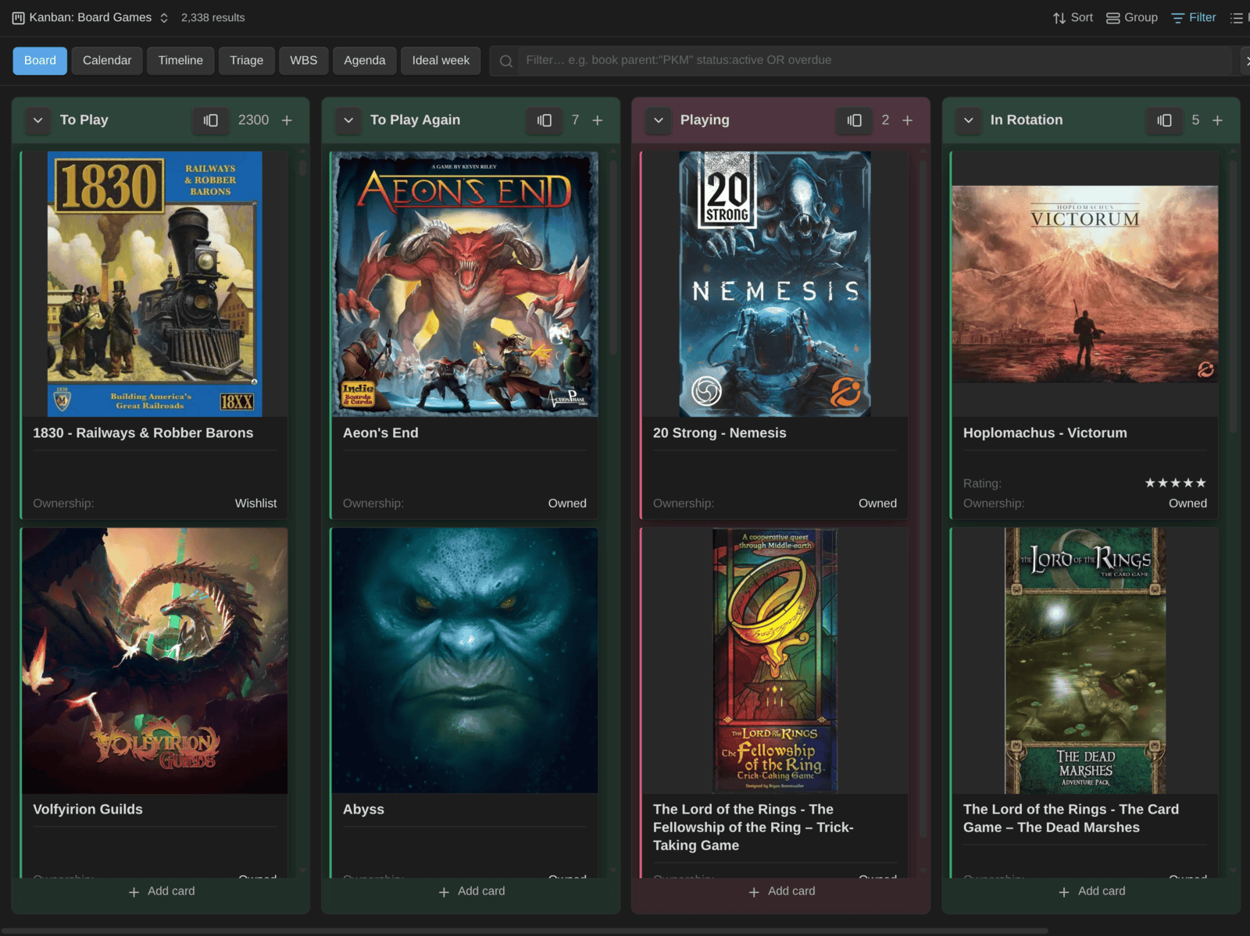1250x936 pixels.
Task: Click plus icon in To Play Again header
Action: pos(598,120)
